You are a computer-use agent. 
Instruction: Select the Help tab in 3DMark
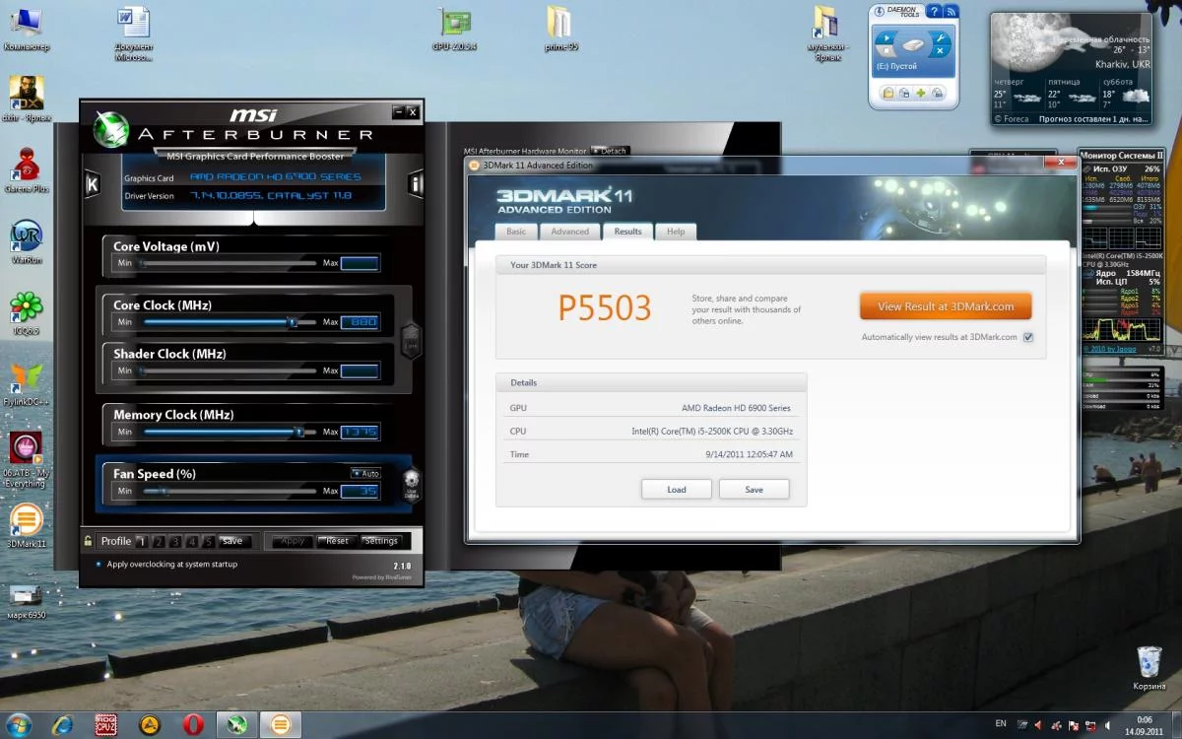tap(675, 232)
